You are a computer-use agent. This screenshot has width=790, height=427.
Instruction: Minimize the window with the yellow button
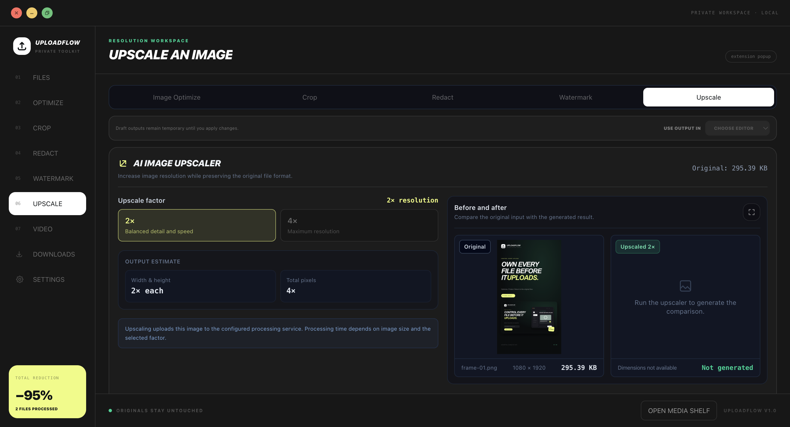tap(32, 13)
